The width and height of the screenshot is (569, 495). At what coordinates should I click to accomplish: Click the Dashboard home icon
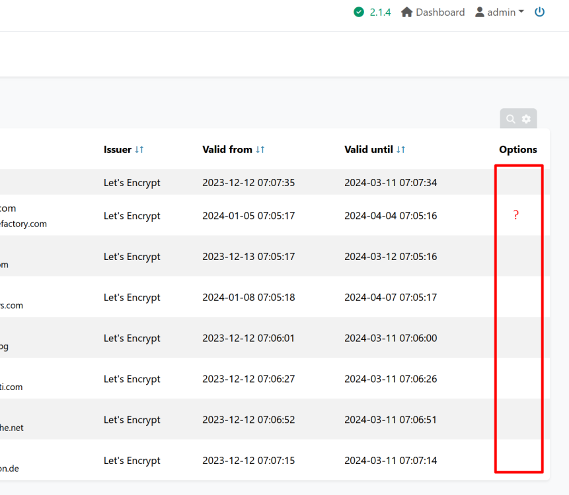[x=407, y=12]
